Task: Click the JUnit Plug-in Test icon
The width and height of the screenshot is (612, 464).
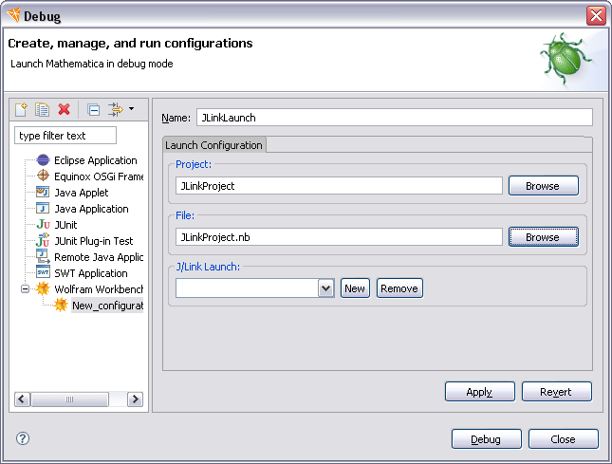Action: point(43,240)
